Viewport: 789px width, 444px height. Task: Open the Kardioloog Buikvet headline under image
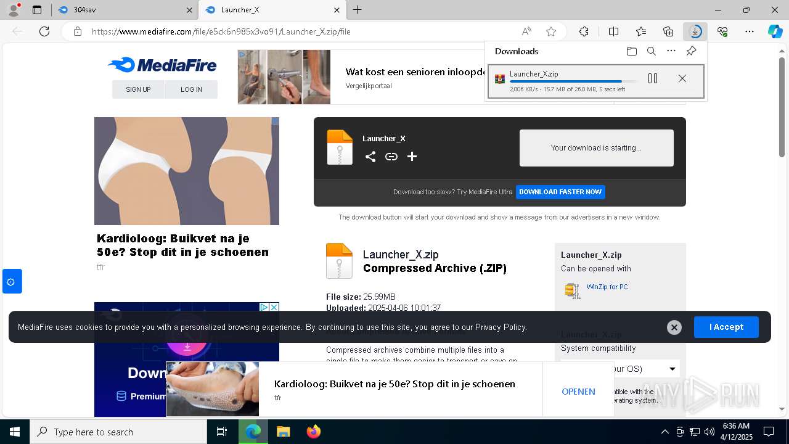(x=182, y=245)
